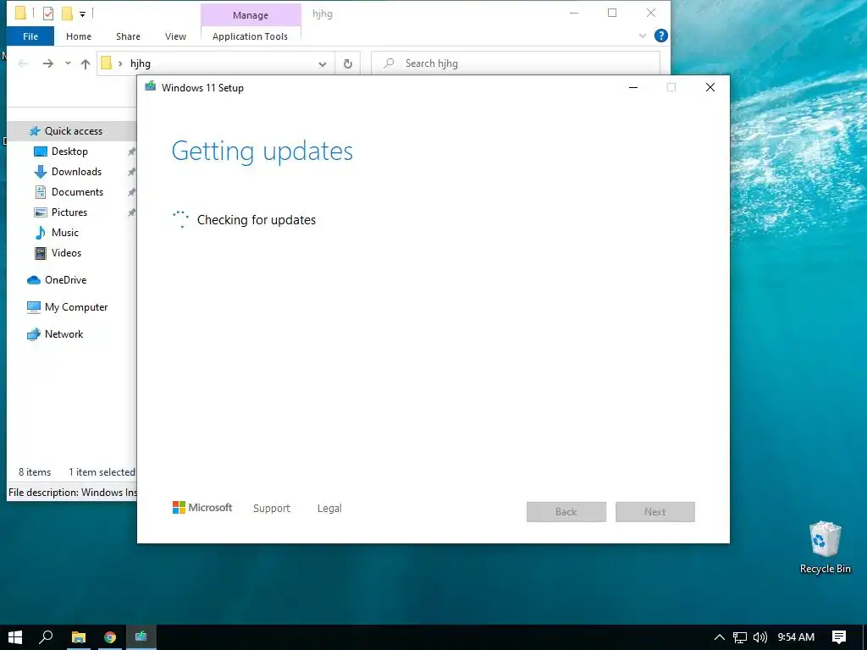Open Music in navigation pane
Viewport: 867px width, 650px height.
(64, 233)
